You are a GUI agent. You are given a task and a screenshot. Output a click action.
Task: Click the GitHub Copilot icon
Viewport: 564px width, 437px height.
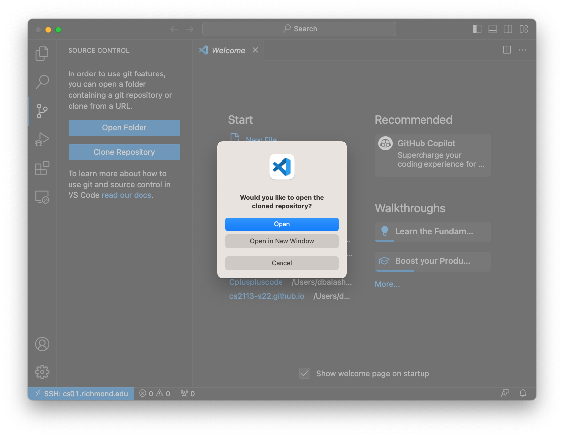tap(385, 144)
